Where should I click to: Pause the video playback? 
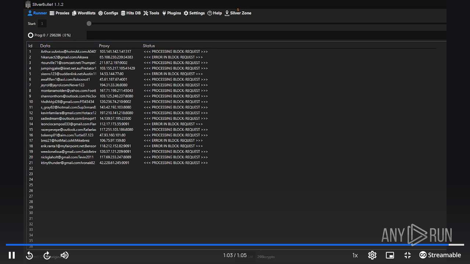pos(12,255)
